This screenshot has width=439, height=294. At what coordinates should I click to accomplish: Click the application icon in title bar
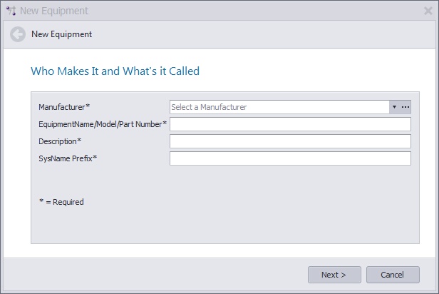coord(11,11)
